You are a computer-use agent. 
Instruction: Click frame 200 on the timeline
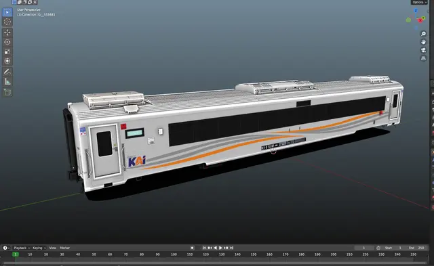334,254
